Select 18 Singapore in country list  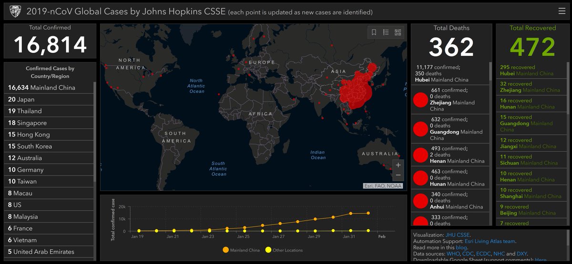point(48,123)
